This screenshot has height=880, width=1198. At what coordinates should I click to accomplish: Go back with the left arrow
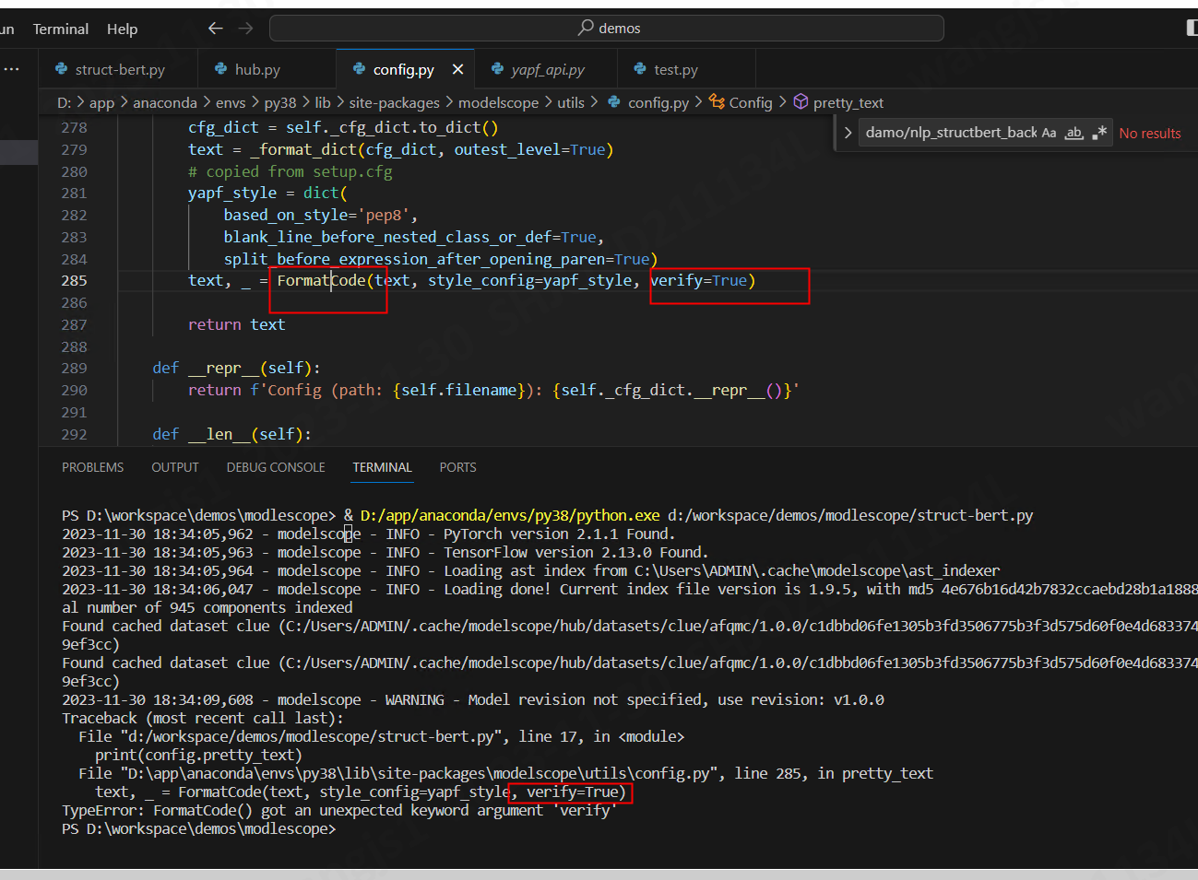(x=216, y=29)
